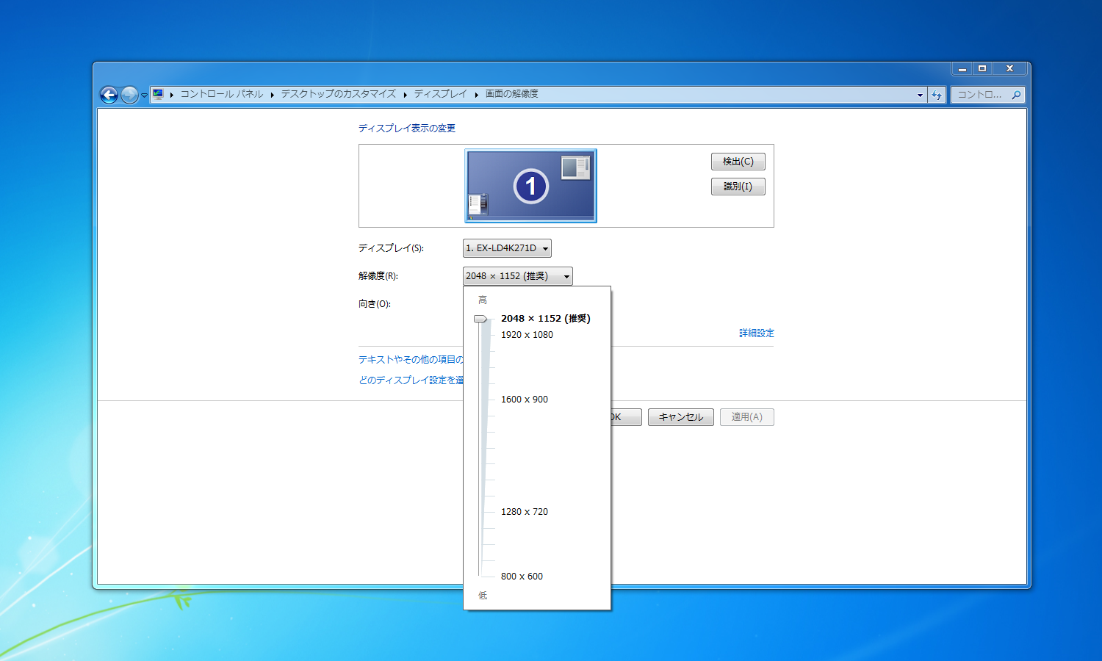Go back with the blue Back arrow
Screen dimensions: 1102x661
coord(109,95)
